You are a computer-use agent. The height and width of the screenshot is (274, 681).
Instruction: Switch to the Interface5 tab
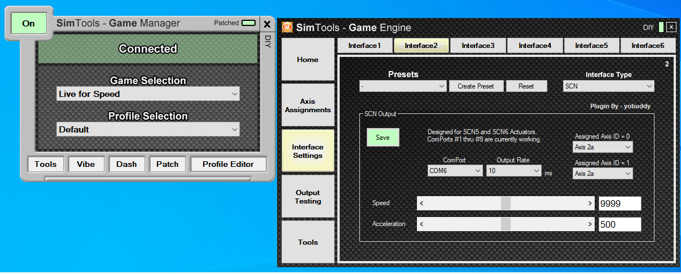point(591,46)
